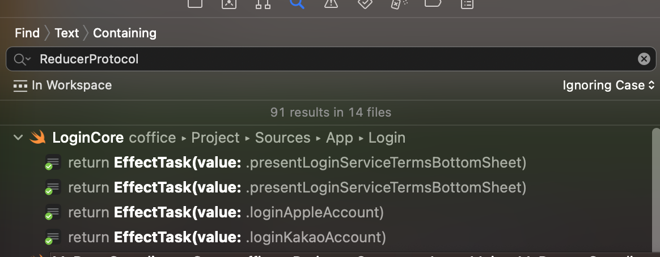This screenshot has height=257, width=660.
Task: Clear the ReducerProtocol search text
Action: [x=644, y=59]
